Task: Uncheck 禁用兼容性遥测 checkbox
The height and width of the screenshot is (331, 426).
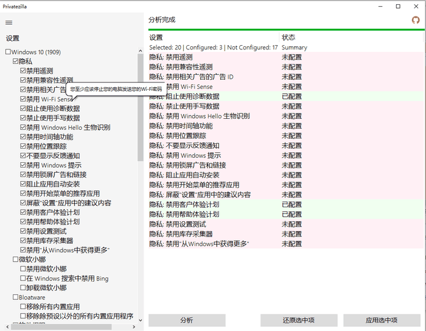Action: (x=23, y=80)
